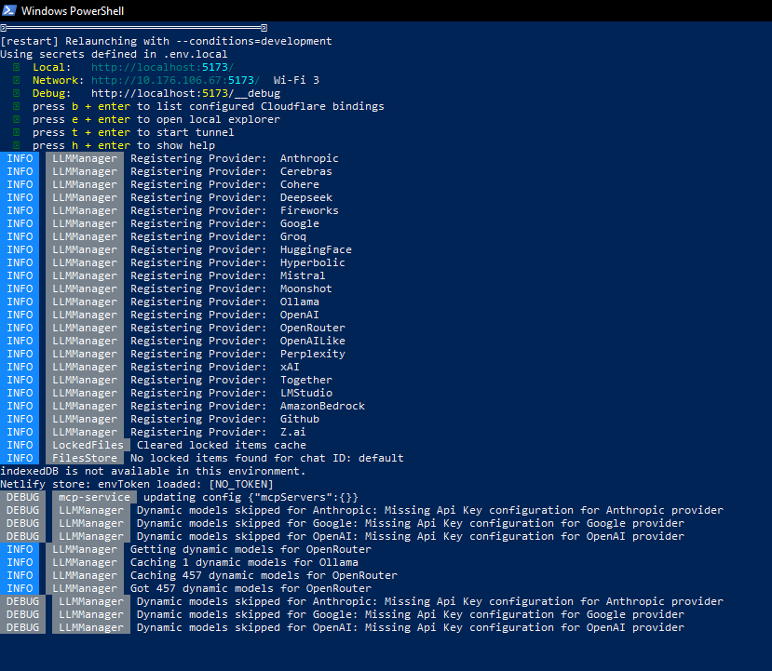Click INFO badge on 'Got 457 dynamic models' line
The height and width of the screenshot is (671, 772).
[x=20, y=589]
